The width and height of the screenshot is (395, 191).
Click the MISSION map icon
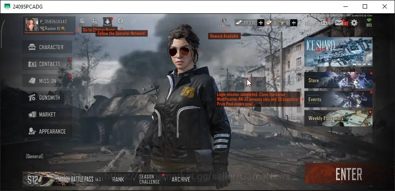[x=32, y=81]
